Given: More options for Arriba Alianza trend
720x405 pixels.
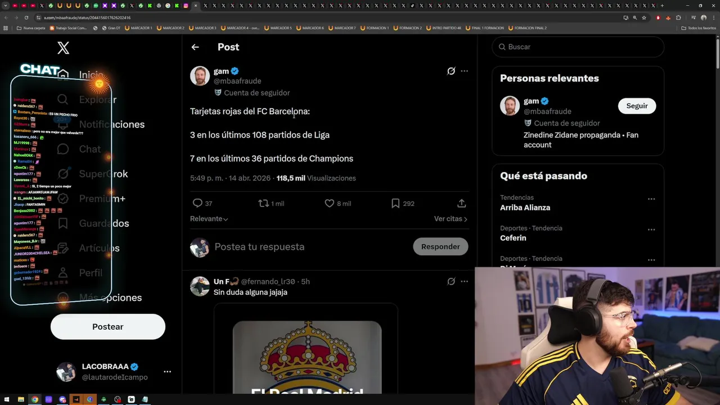Looking at the screenshot, I should [x=651, y=199].
